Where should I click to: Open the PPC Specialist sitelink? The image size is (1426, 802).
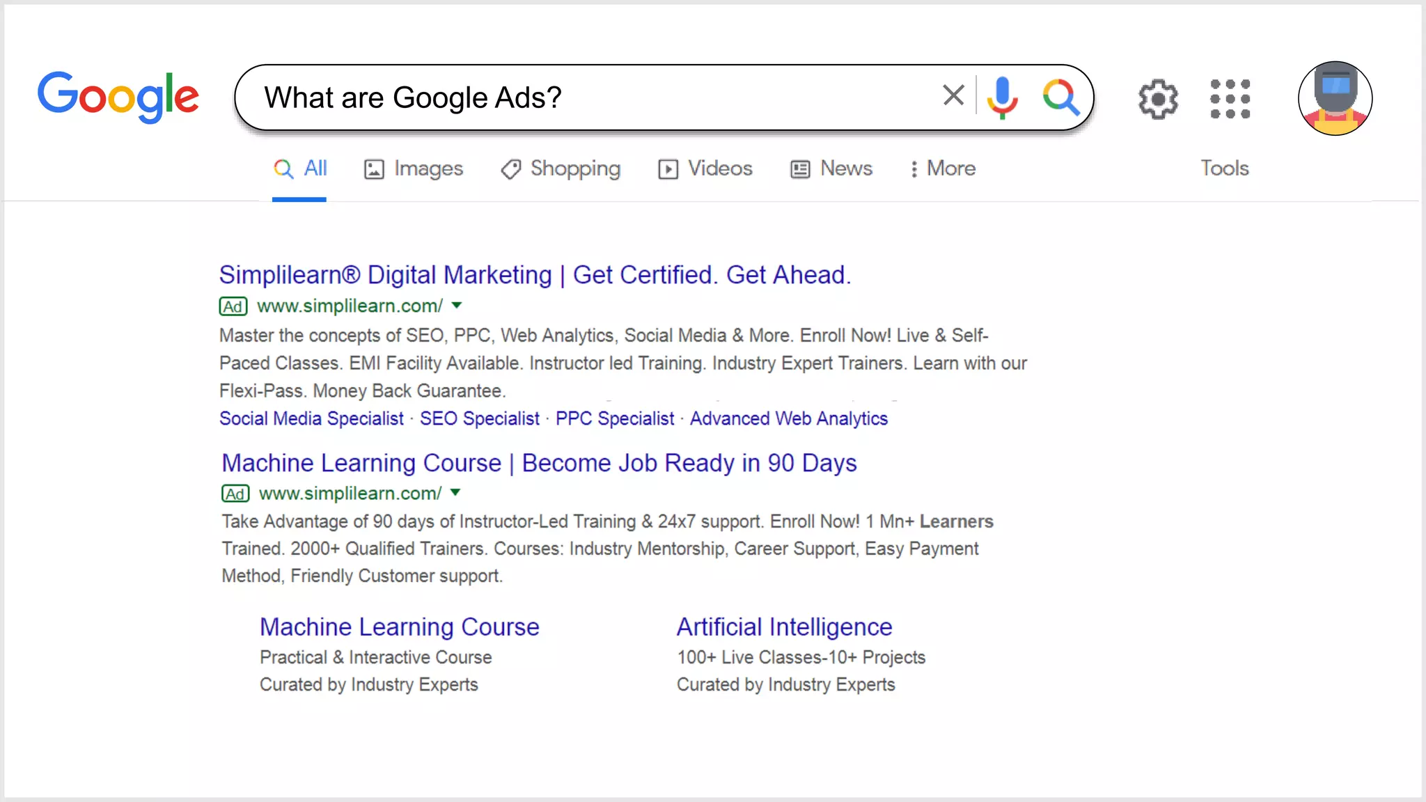click(x=614, y=418)
